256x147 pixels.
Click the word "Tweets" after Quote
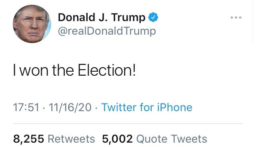pyautogui.click(x=189, y=139)
